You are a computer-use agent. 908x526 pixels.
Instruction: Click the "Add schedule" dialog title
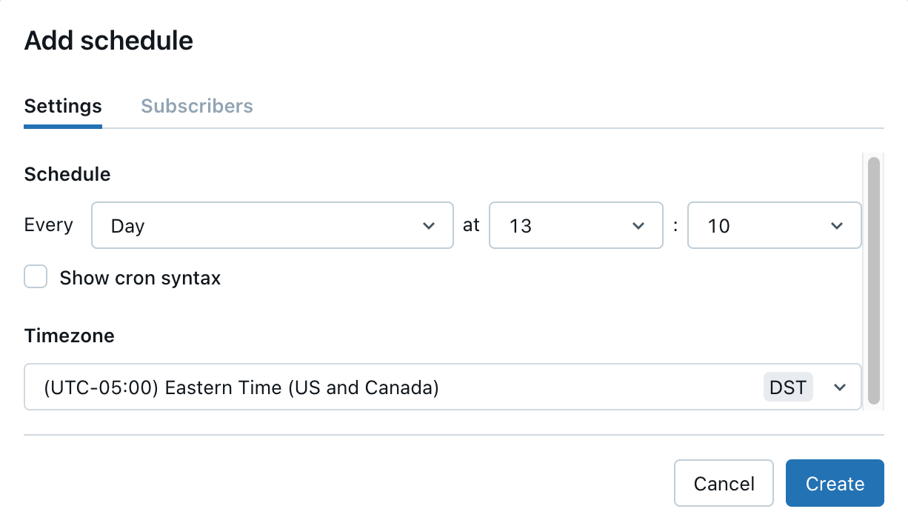[109, 40]
